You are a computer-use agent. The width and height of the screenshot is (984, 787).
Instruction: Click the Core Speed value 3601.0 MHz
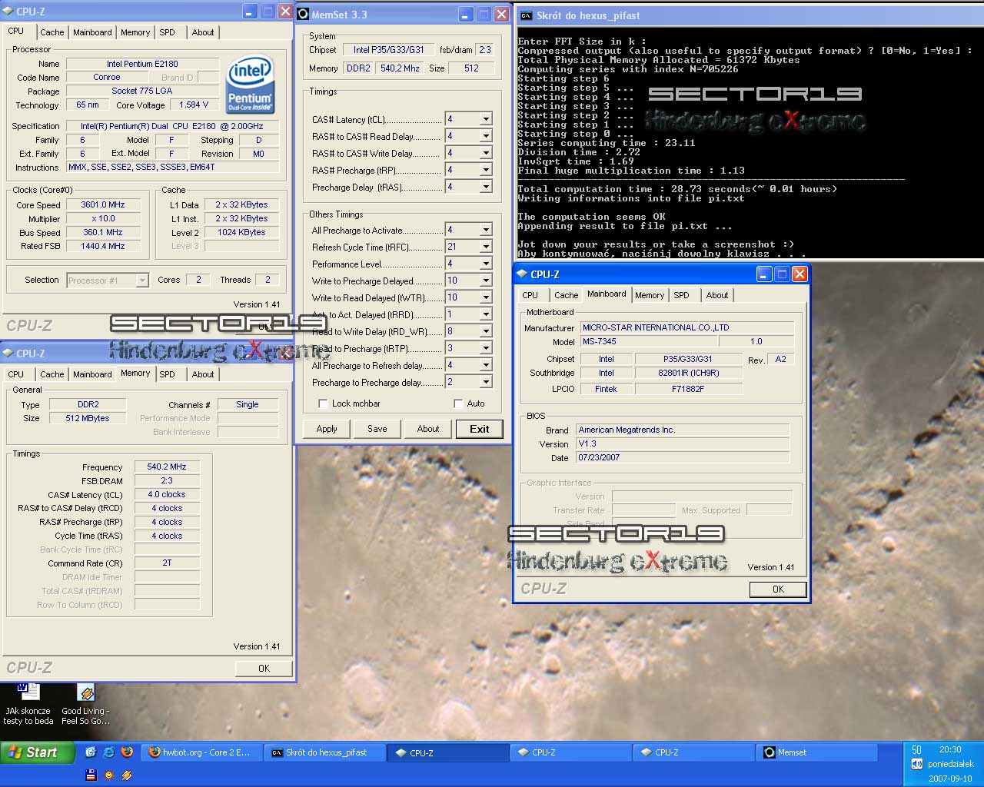click(x=103, y=205)
